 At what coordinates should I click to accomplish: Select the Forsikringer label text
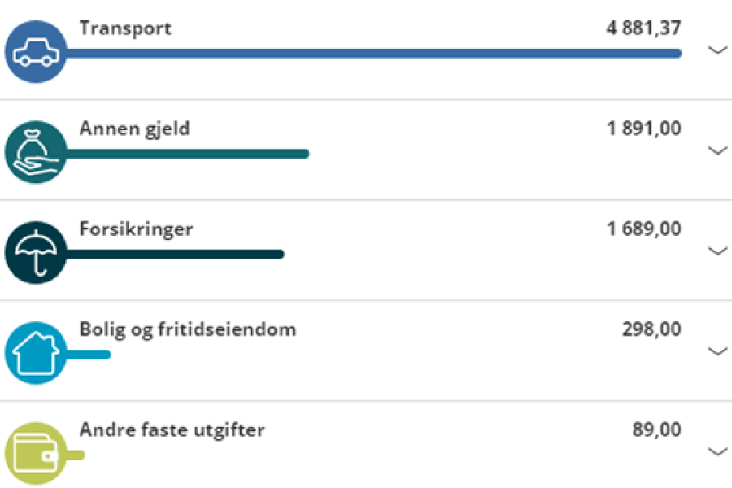pos(137,229)
